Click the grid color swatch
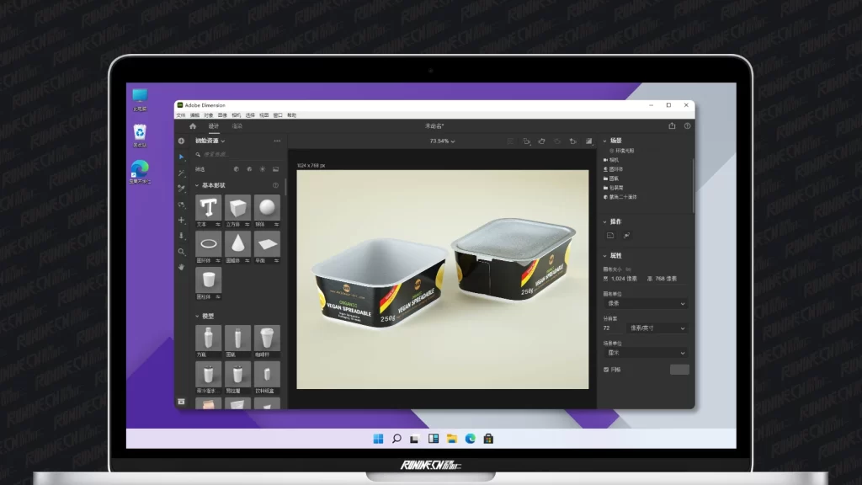Image resolution: width=862 pixels, height=485 pixels. click(678, 370)
